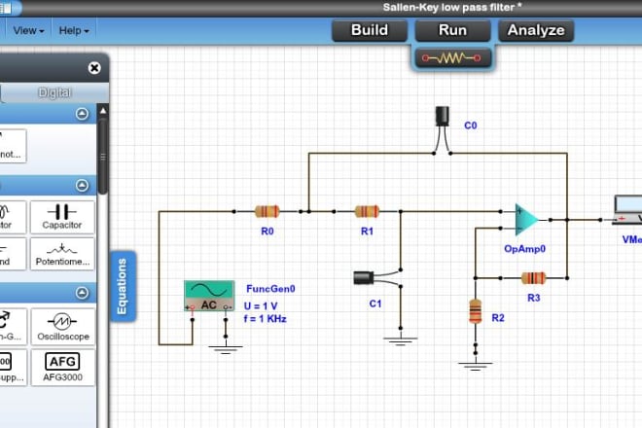Collapse the section containing Capacitor
Viewport: 642px width, 428px height.
click(83, 185)
